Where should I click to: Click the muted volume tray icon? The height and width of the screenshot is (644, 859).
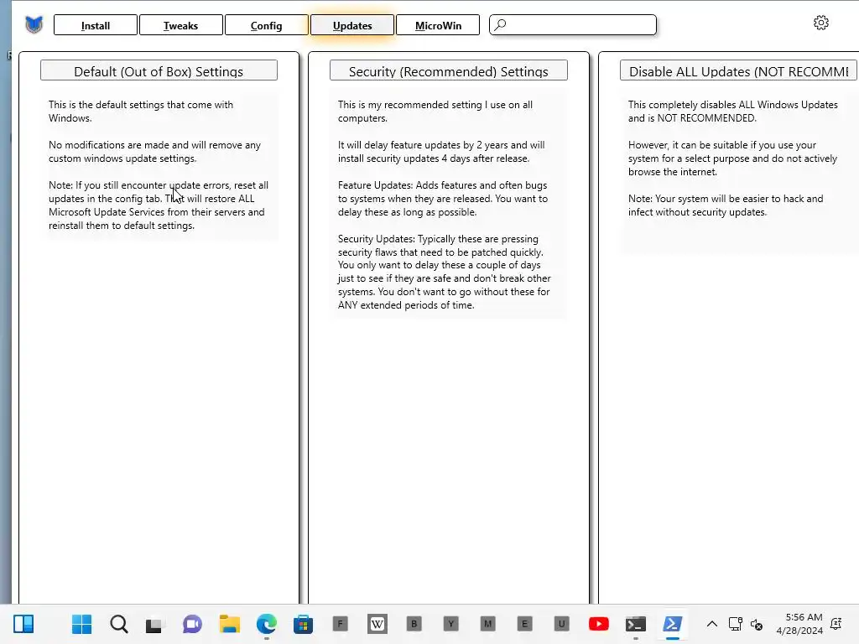(x=757, y=624)
